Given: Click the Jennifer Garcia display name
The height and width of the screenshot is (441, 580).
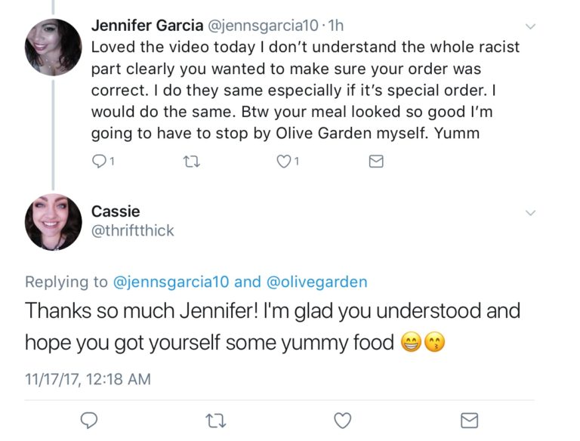Looking at the screenshot, I should (x=143, y=25).
